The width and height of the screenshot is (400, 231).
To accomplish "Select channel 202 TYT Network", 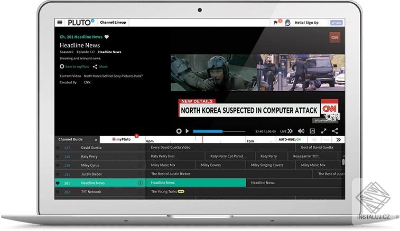I will (x=100, y=192).
